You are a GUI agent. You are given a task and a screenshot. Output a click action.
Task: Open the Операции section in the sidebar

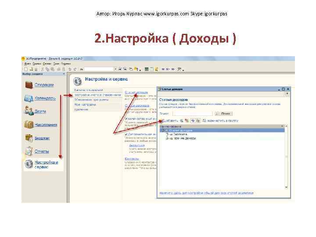(44, 85)
